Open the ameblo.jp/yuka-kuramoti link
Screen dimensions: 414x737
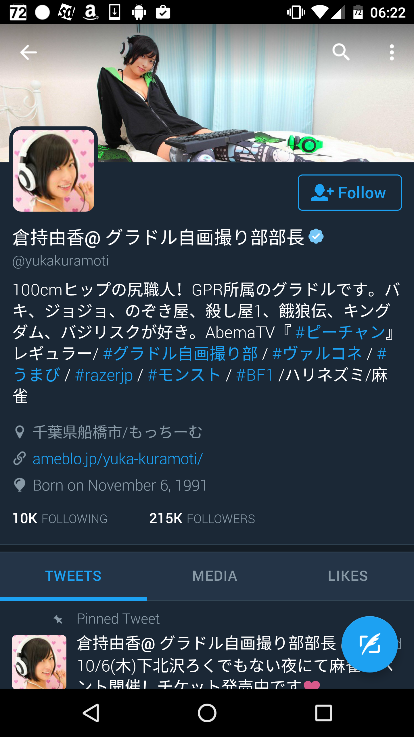tap(118, 459)
